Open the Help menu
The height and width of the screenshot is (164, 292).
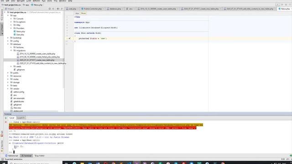(70, 1)
